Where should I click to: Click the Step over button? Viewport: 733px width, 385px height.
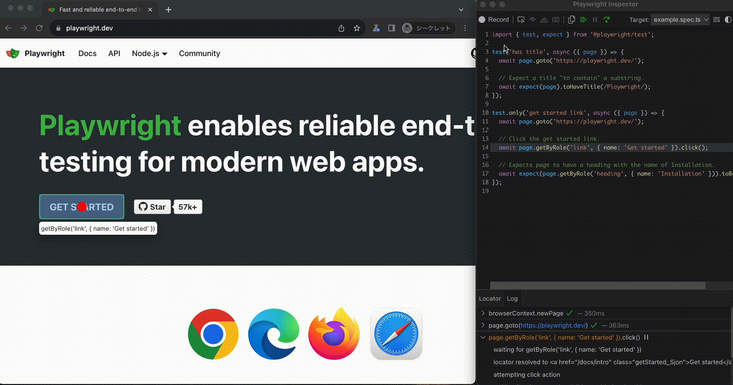606,20
